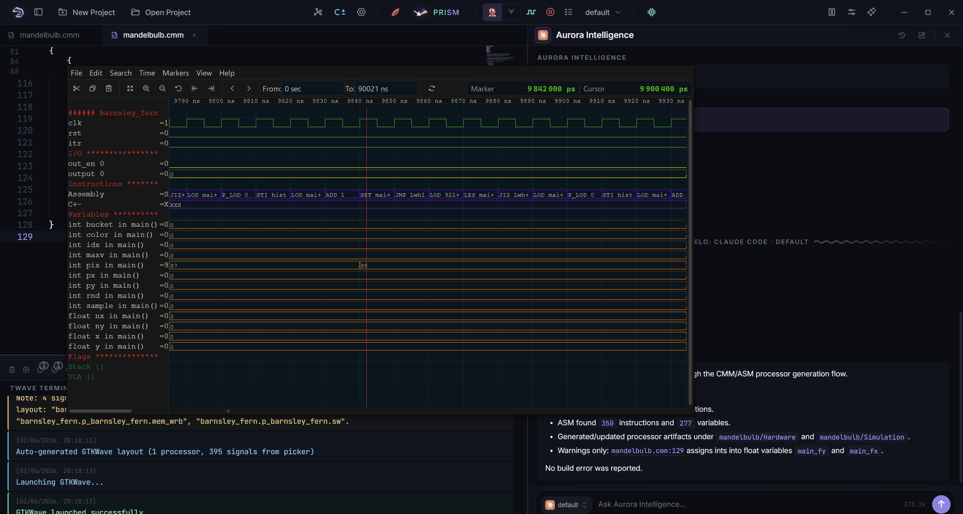
Task: Select the 'float nx in main()' signal
Action: point(118,316)
